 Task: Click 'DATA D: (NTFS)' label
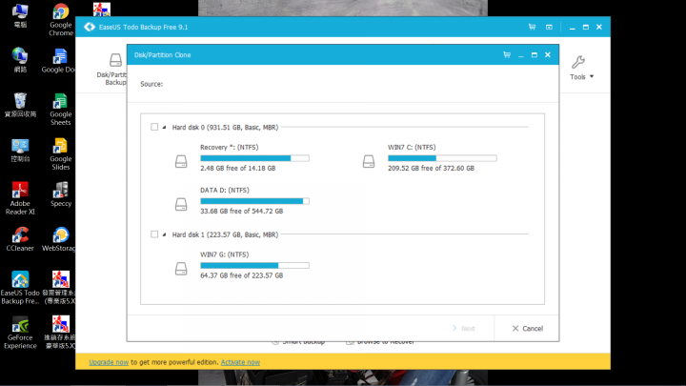coord(225,190)
